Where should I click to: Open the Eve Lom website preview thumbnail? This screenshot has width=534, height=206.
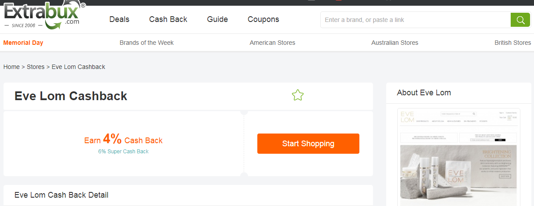(458, 157)
